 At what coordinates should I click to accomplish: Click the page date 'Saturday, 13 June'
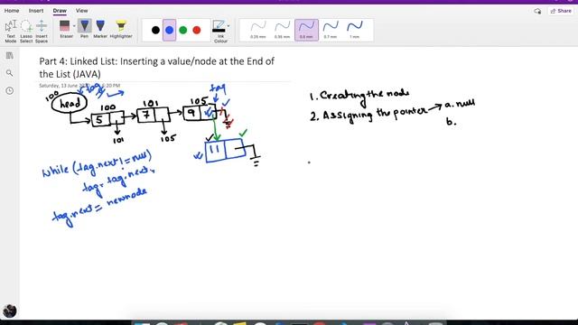point(79,86)
